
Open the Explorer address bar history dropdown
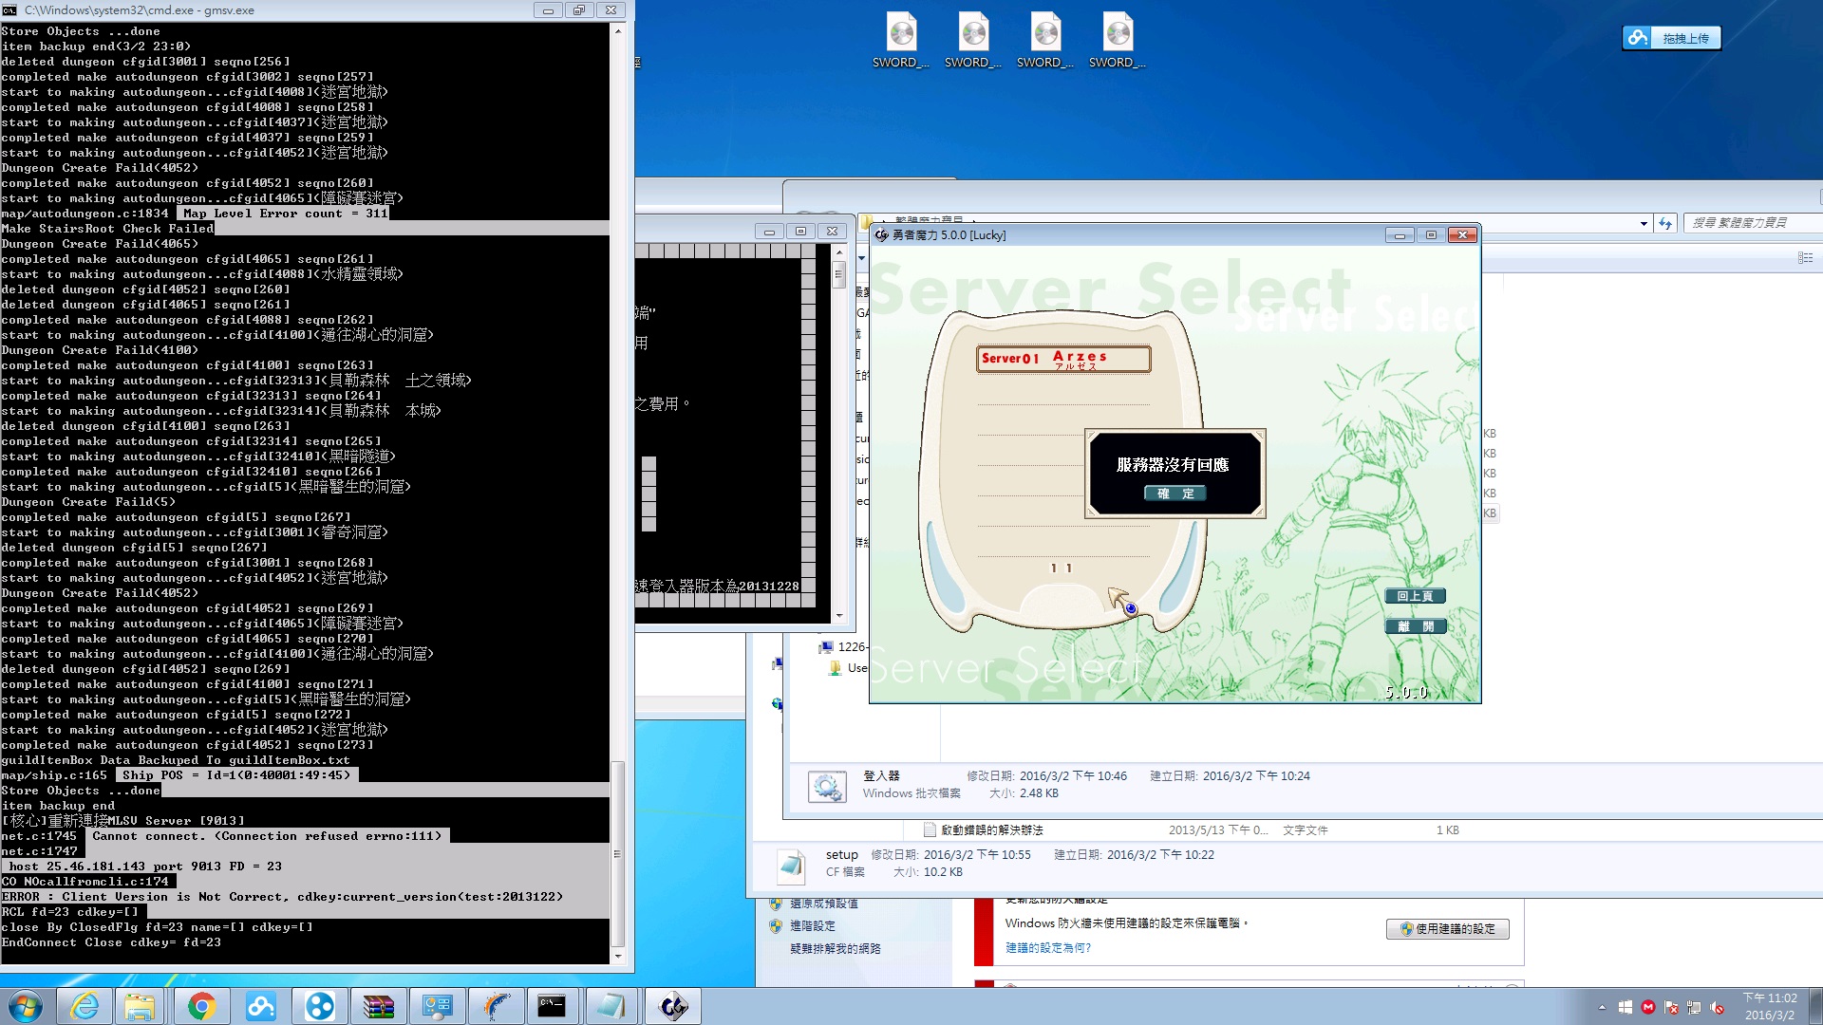pos(1644,224)
